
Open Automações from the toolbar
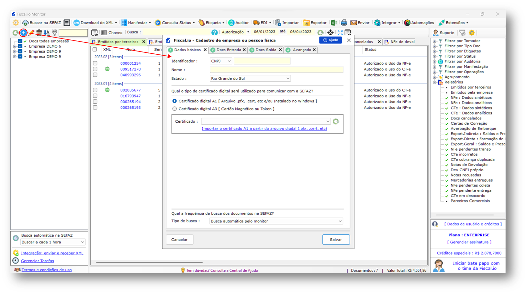click(x=419, y=23)
